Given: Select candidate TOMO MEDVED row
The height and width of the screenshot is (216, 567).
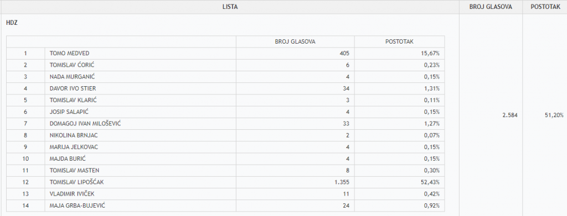Looking at the screenshot, I should (225, 54).
